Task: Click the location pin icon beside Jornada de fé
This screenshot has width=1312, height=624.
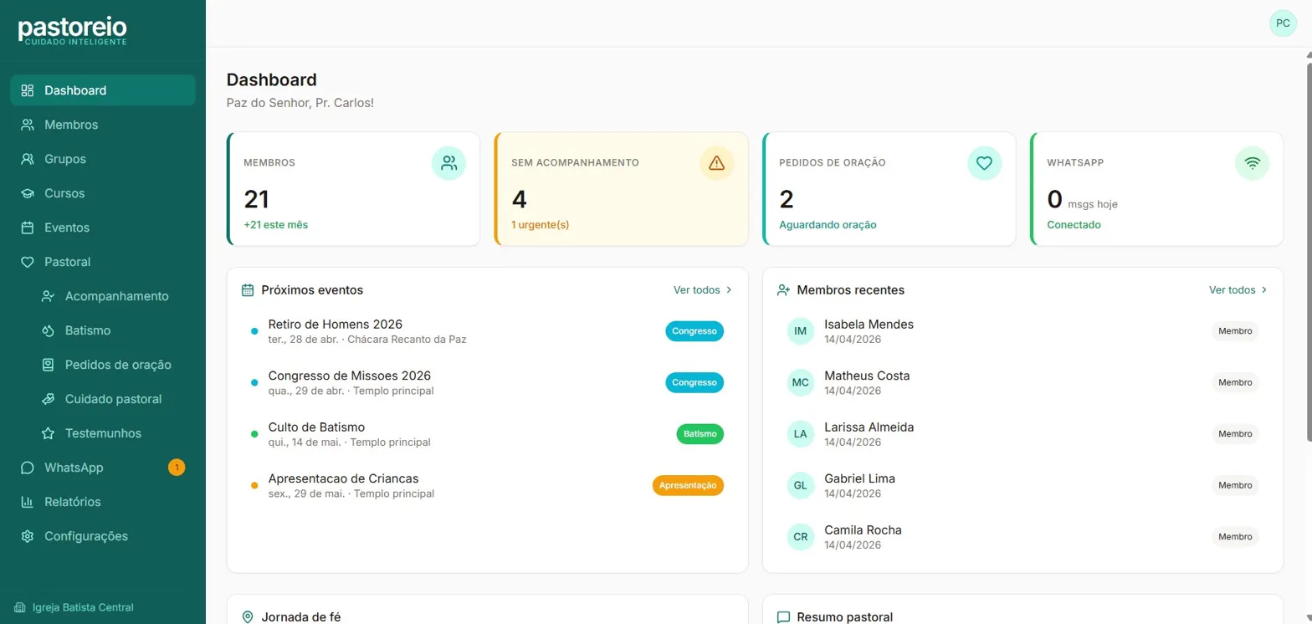Action: click(x=248, y=617)
